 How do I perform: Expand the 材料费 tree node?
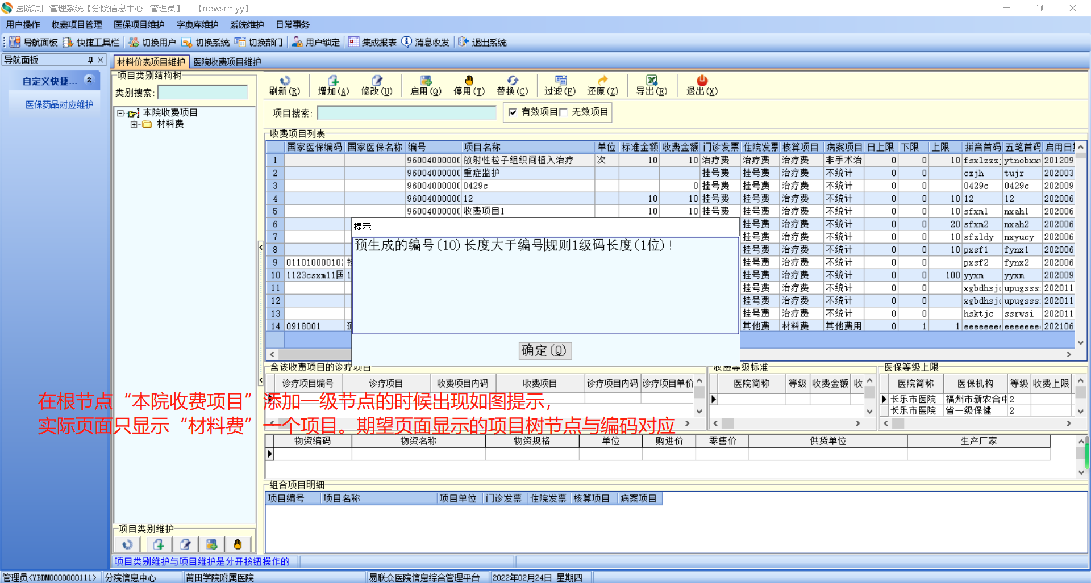click(134, 124)
